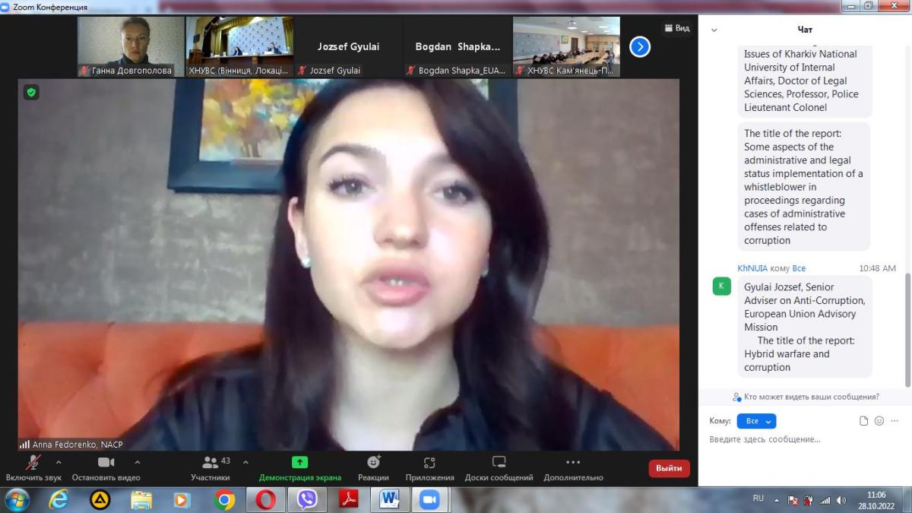Open Кому recipient dropdown set to Все

(x=756, y=421)
